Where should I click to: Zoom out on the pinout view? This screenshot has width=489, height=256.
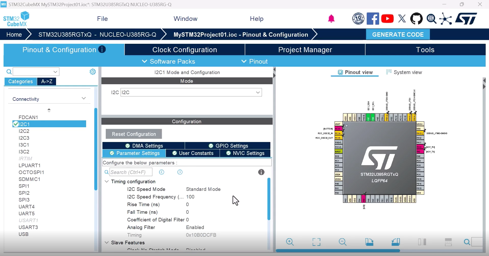click(x=343, y=242)
